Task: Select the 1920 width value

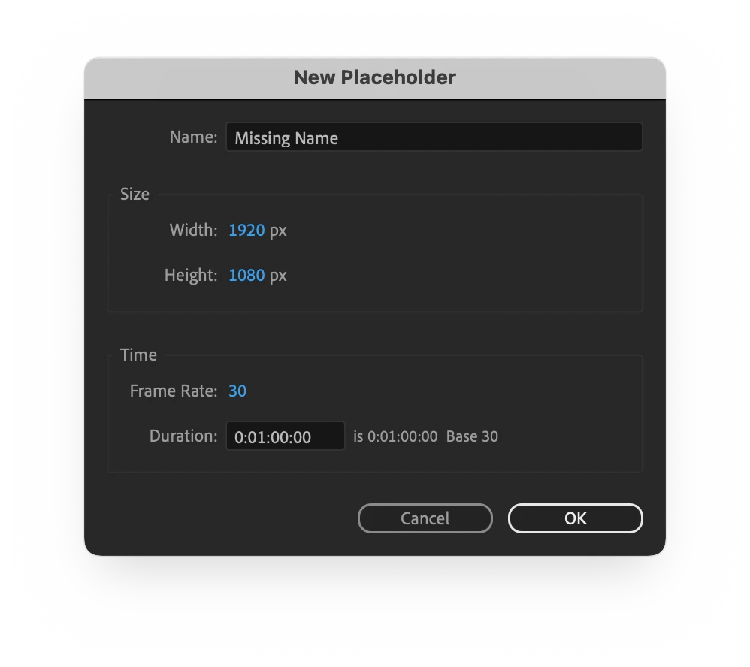Action: tap(246, 231)
